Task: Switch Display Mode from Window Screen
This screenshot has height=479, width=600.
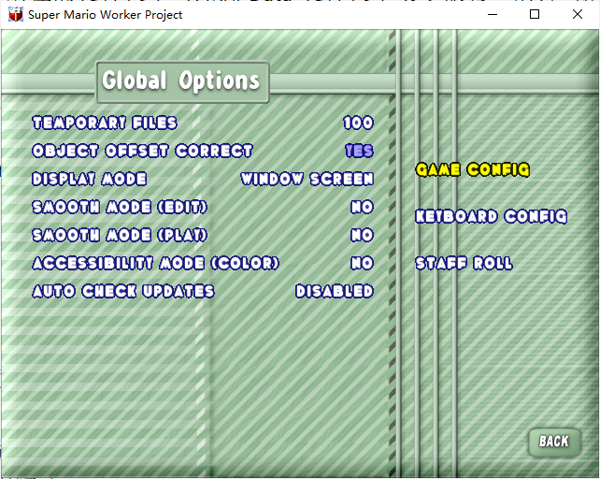Action: coord(307,179)
